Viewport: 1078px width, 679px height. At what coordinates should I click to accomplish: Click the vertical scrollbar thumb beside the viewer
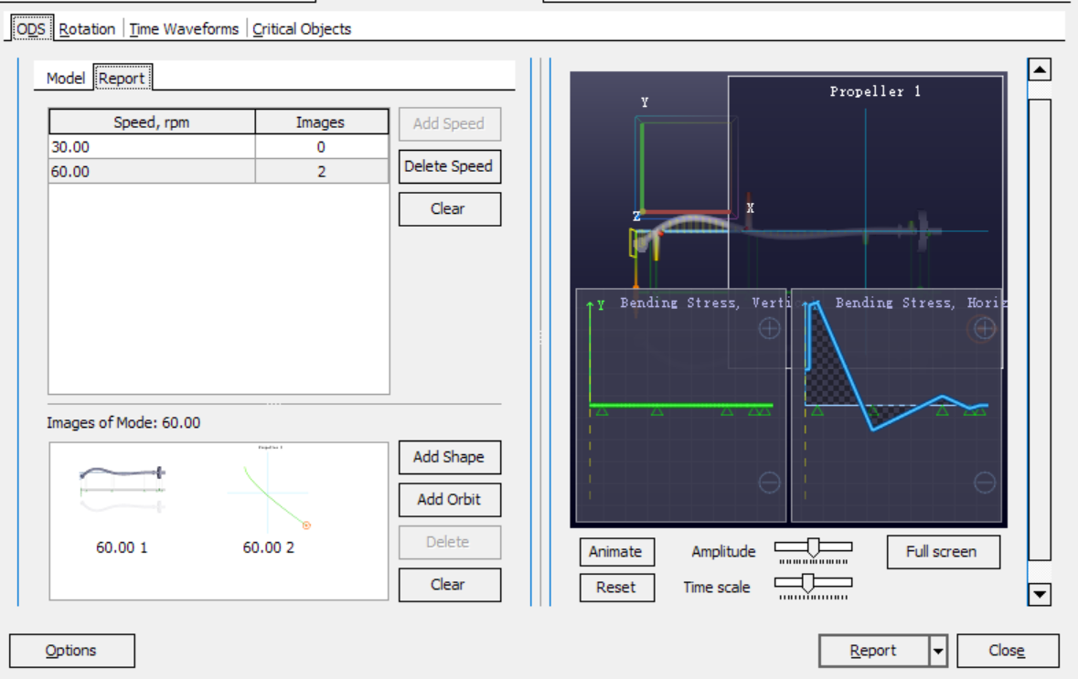click(x=1039, y=330)
